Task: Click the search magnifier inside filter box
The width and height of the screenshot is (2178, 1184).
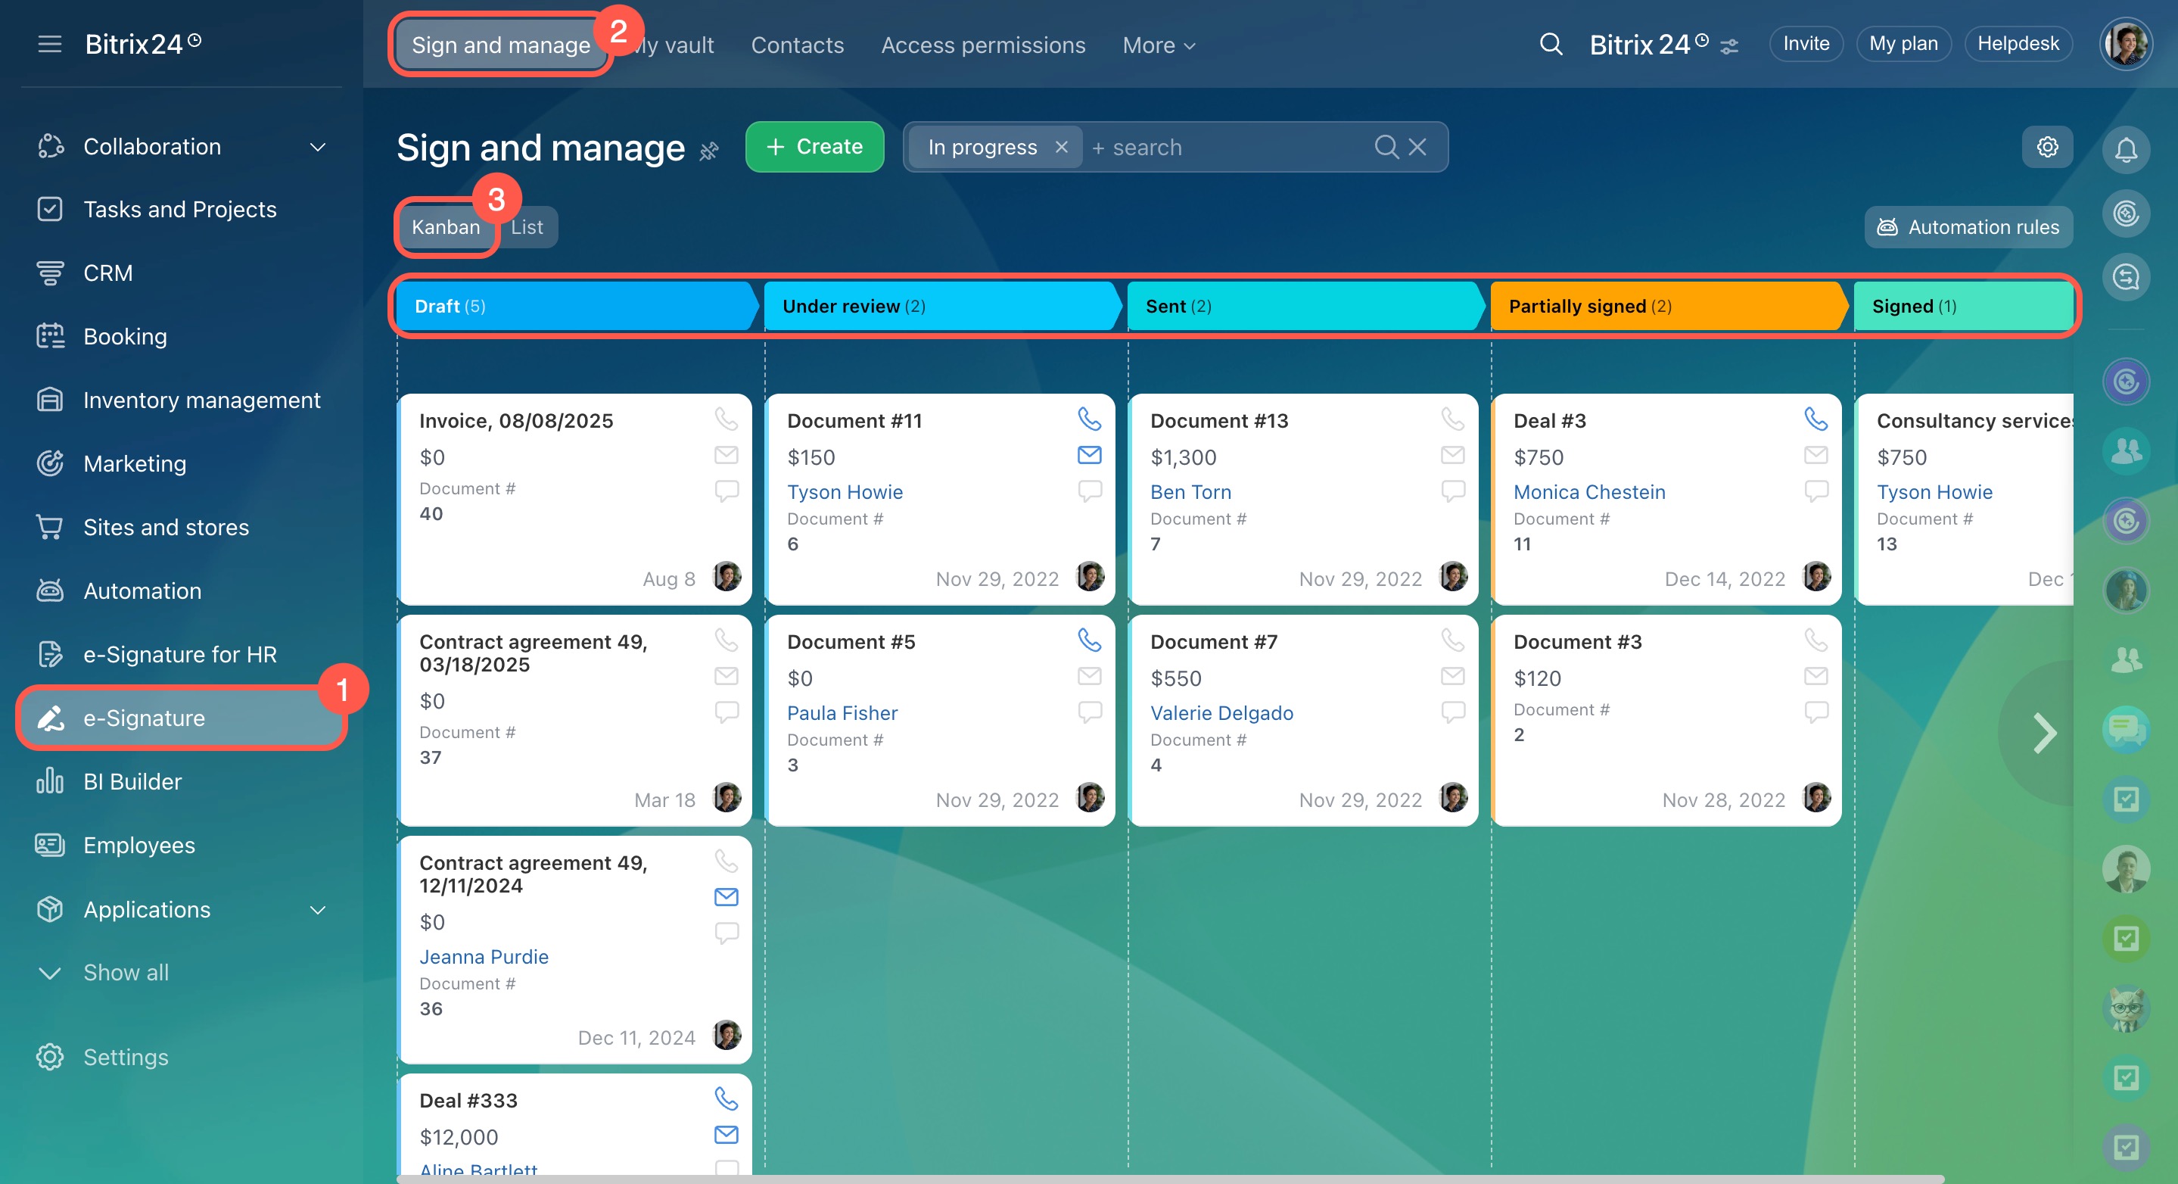Action: [x=1386, y=147]
